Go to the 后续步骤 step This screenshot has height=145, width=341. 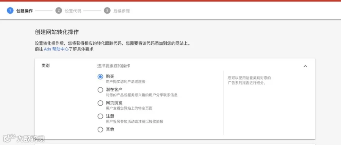pyautogui.click(x=122, y=11)
